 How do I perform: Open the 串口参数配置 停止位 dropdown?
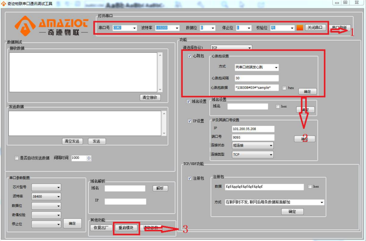[46, 224]
